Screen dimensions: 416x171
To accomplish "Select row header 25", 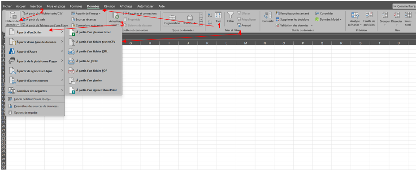I will [x=4, y=146].
